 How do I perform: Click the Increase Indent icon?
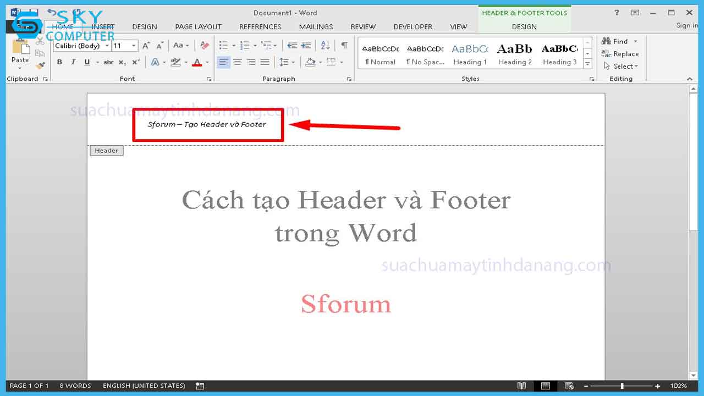(x=306, y=46)
